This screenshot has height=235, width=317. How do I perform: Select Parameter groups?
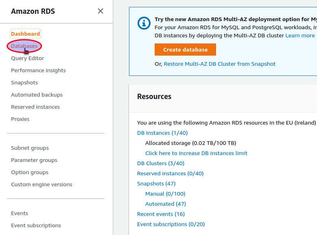[34, 160]
